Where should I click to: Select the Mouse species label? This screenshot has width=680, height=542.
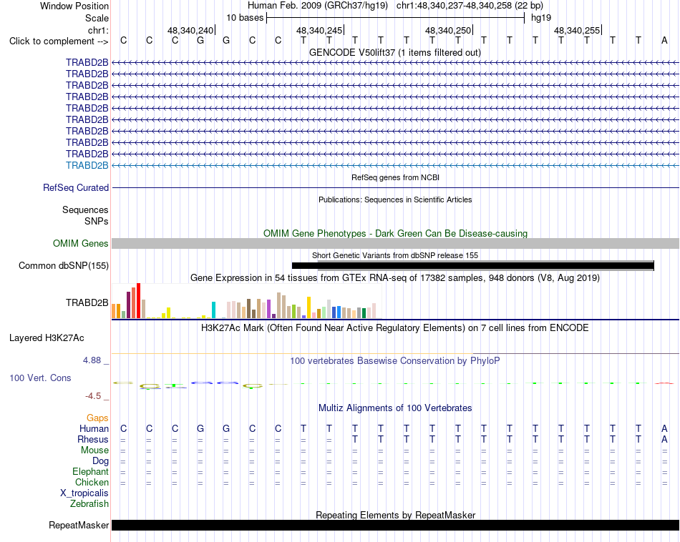click(x=94, y=450)
